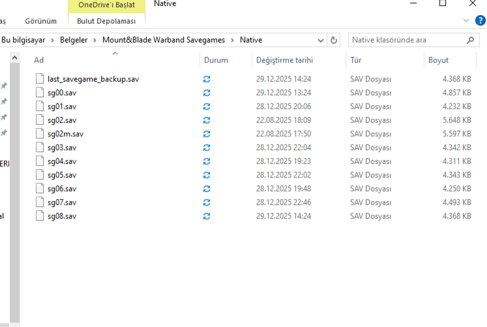487x327 pixels.
Task: Click the file icon next to sg02.sav
Action: (40, 119)
